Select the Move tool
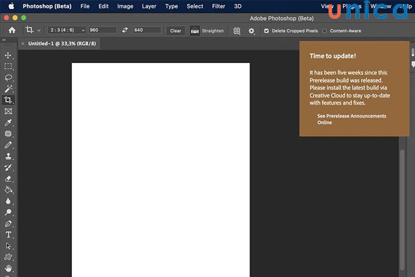The image size is (415, 277). [x=8, y=55]
